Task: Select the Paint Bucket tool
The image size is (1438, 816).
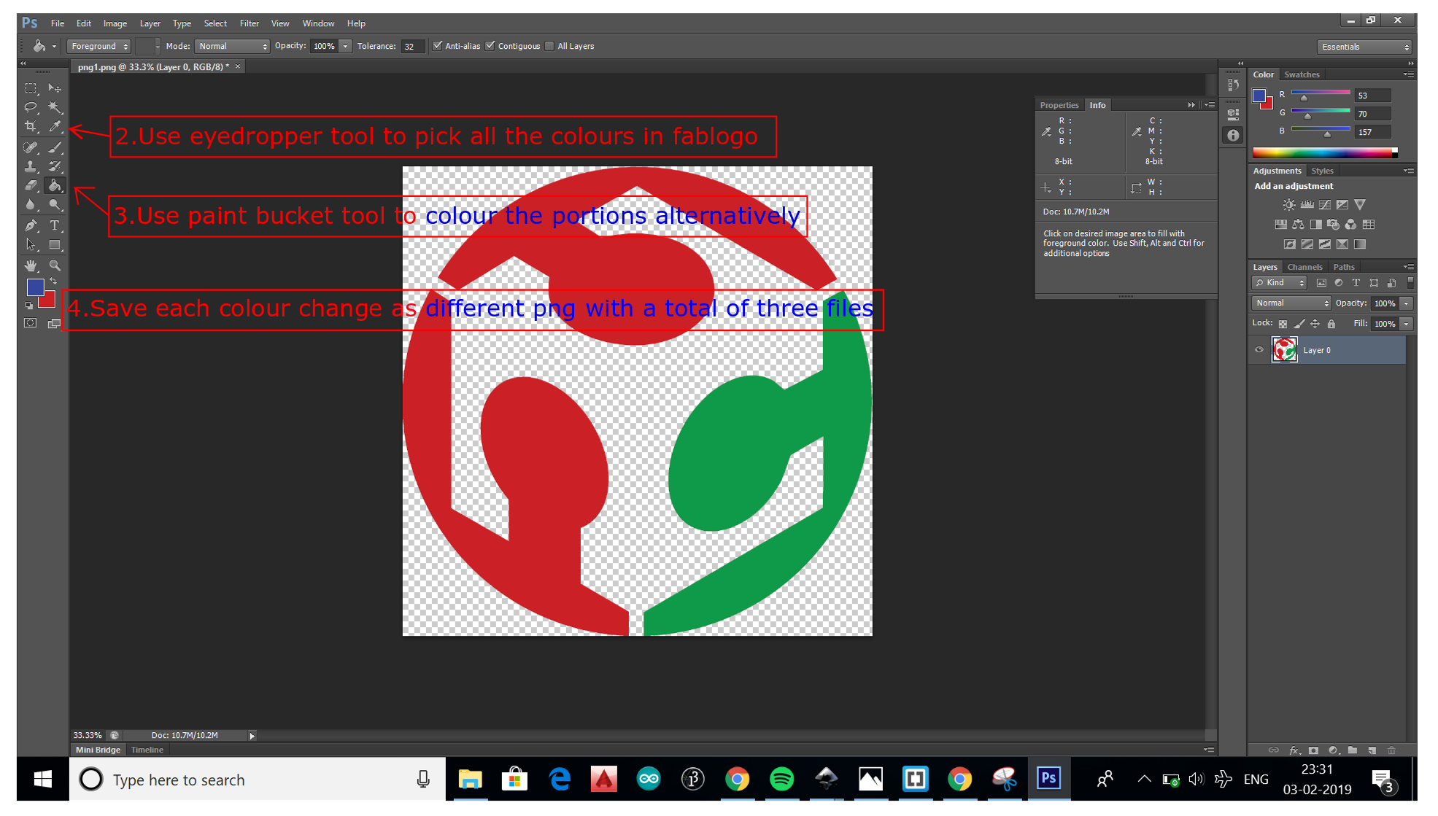Action: [x=55, y=186]
